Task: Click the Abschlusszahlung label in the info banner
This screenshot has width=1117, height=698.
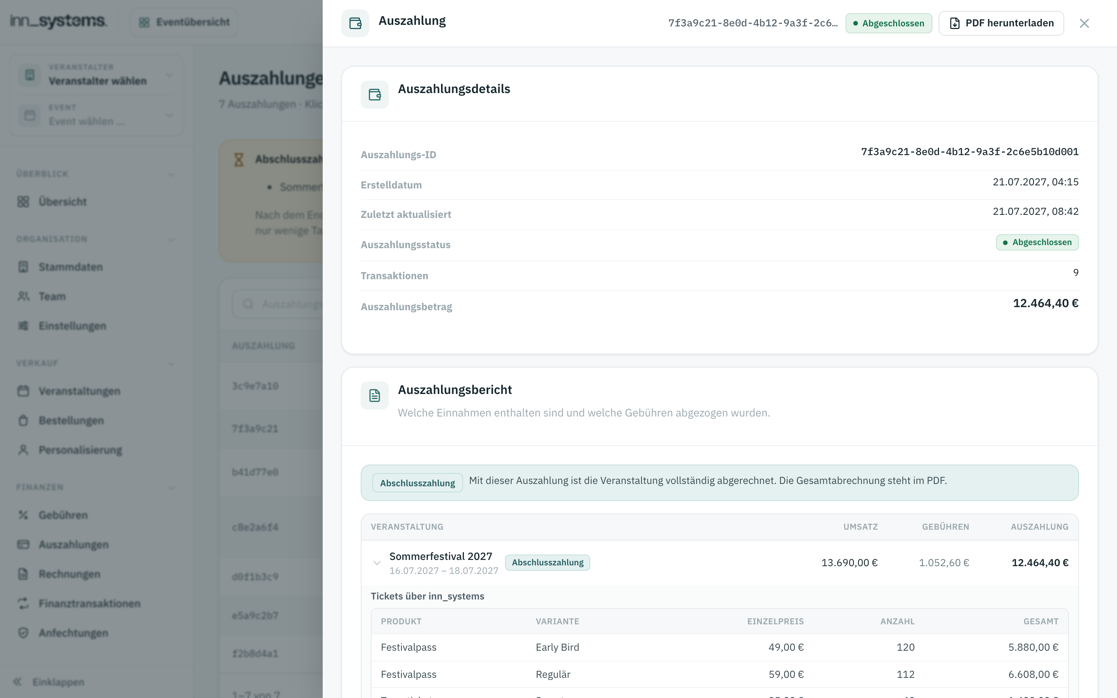Action: click(x=417, y=483)
